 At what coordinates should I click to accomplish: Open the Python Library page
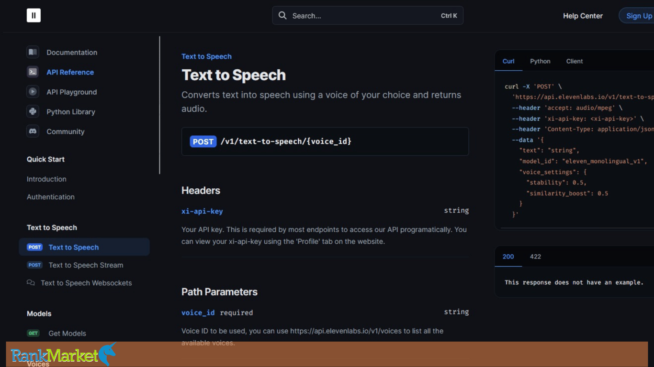tap(71, 112)
